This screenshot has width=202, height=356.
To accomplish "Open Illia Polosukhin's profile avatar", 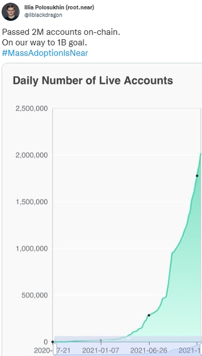I will 11,12.
